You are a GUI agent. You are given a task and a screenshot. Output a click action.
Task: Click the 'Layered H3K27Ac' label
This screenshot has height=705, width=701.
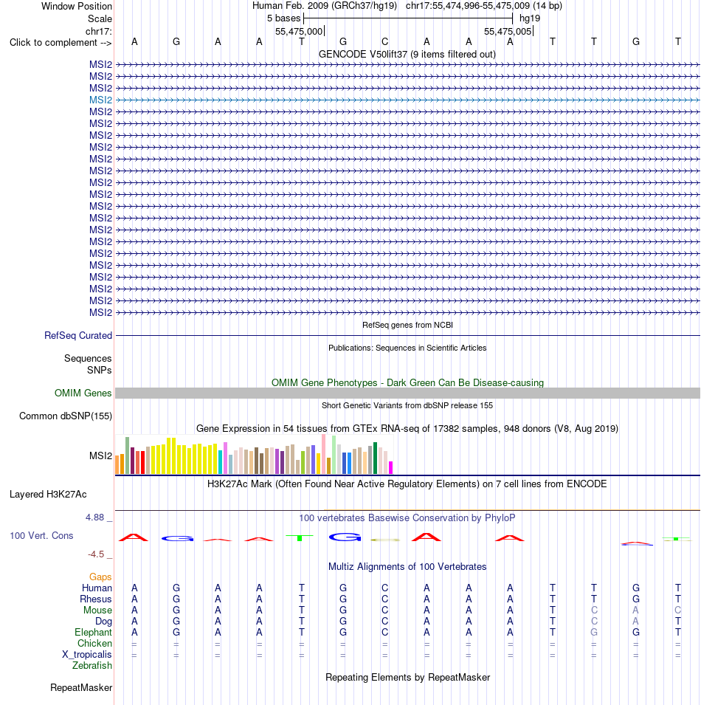tap(48, 495)
